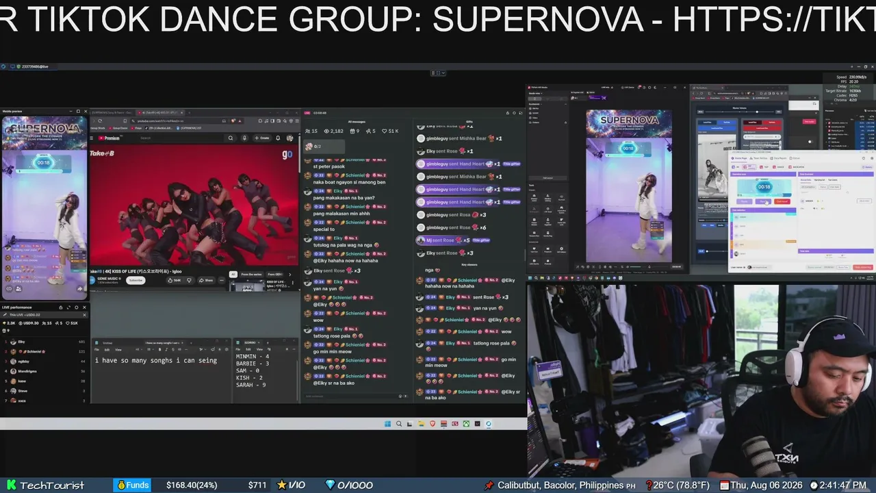Viewport: 876px width, 493px height.
Task: Open YouTube notifications bell
Action: pos(278,138)
